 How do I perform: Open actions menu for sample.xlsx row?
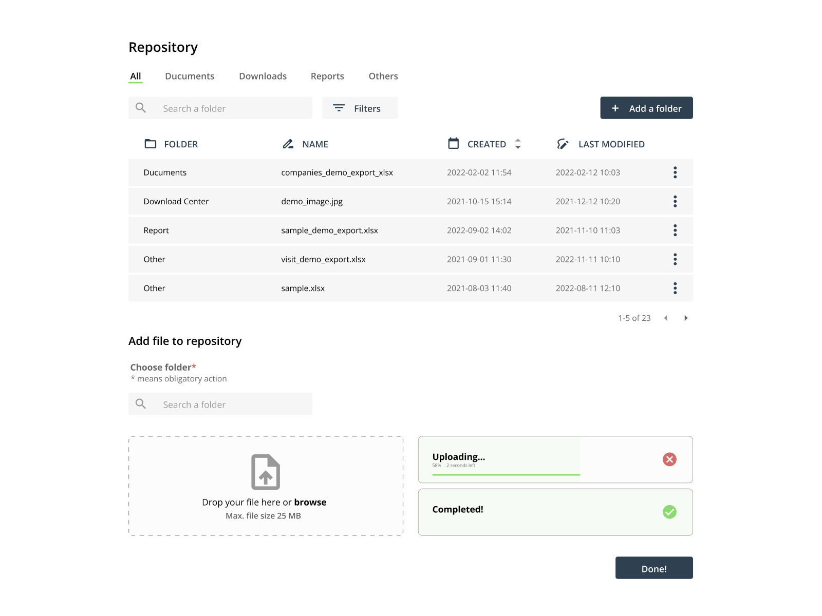pos(675,288)
